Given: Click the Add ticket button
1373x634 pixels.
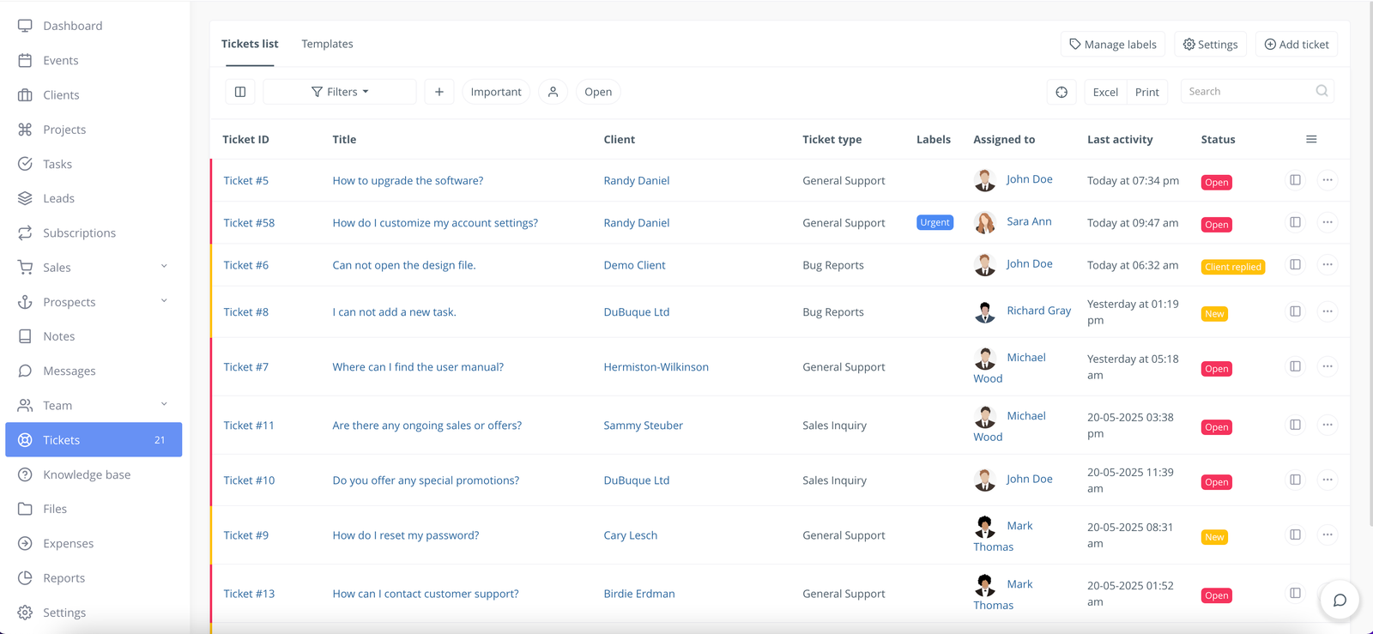Looking at the screenshot, I should (x=1296, y=45).
